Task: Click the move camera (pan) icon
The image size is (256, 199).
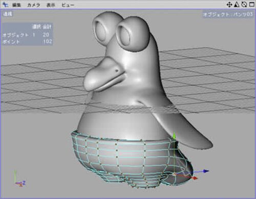Action: [x=229, y=5]
